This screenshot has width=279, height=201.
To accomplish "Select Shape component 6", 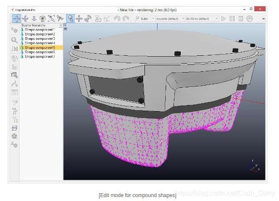I will (x=40, y=52).
